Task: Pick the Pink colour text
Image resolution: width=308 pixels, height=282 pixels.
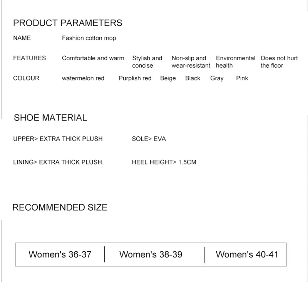Action: pyautogui.click(x=242, y=78)
